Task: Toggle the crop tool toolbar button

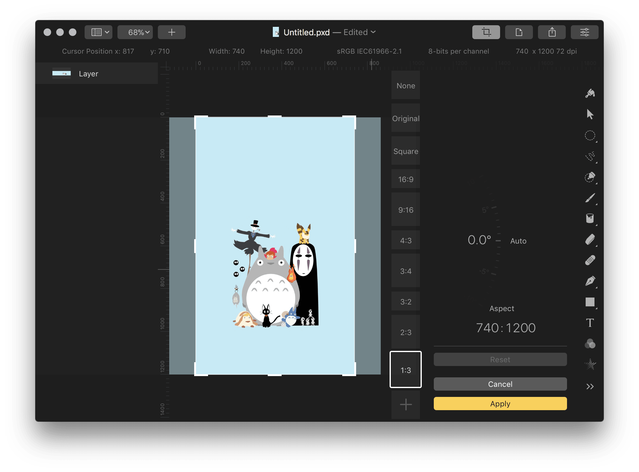Action: coord(486,32)
